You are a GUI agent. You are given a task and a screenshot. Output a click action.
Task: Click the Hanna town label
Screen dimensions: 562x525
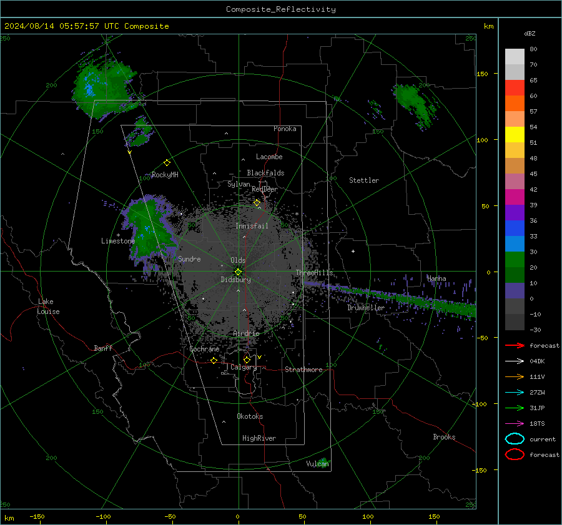pos(436,278)
